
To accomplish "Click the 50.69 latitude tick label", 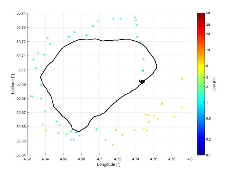I will 21,84.
